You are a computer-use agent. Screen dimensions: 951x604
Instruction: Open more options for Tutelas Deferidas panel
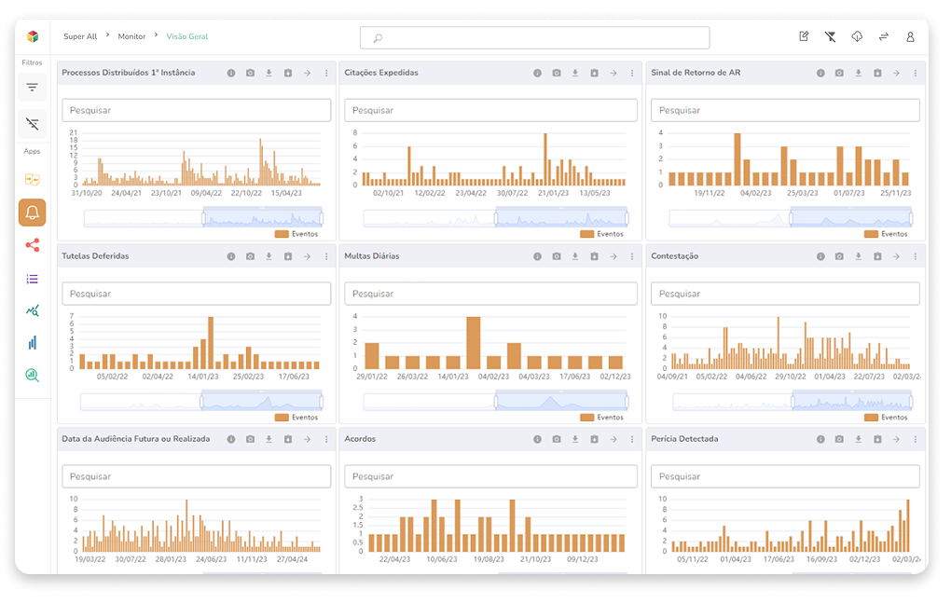326,256
